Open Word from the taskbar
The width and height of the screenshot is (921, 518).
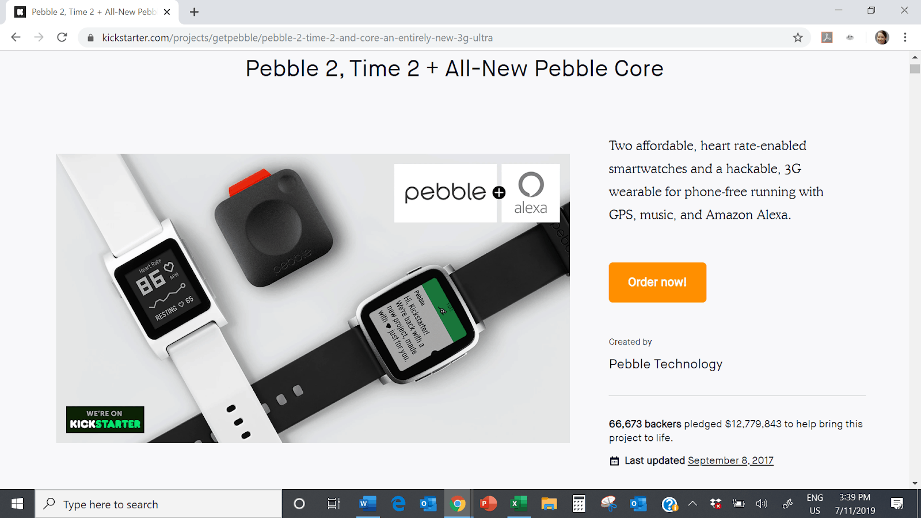tap(367, 504)
